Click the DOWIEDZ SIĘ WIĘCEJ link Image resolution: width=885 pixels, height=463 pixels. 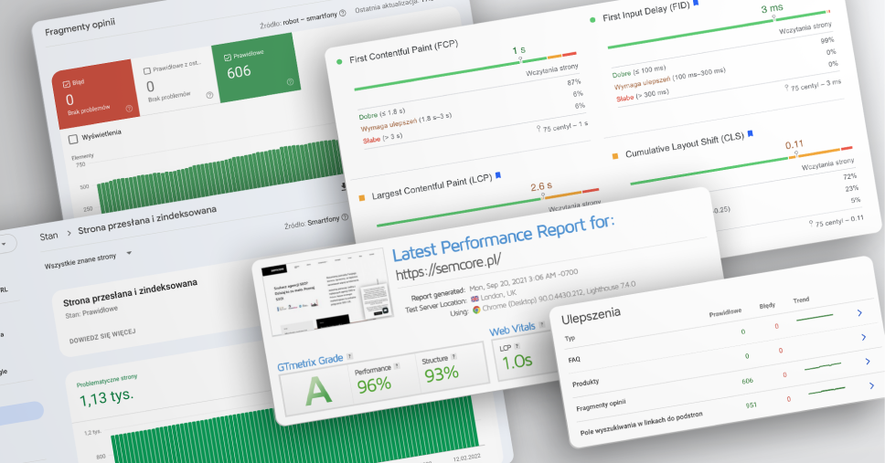click(x=102, y=336)
